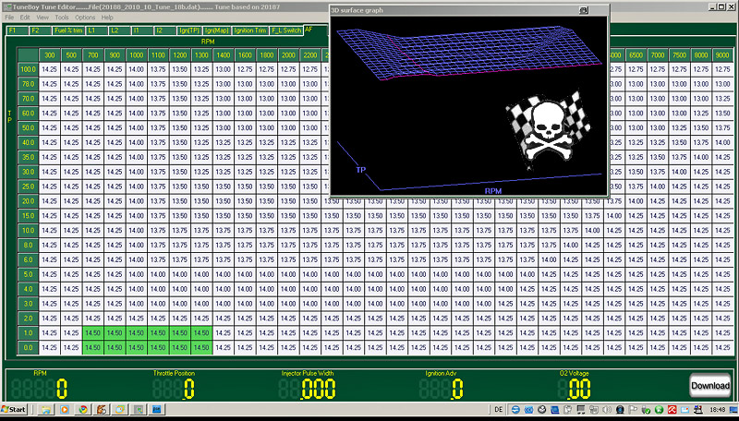
Task: Select the 1400 RPM column header
Action: 223,55
